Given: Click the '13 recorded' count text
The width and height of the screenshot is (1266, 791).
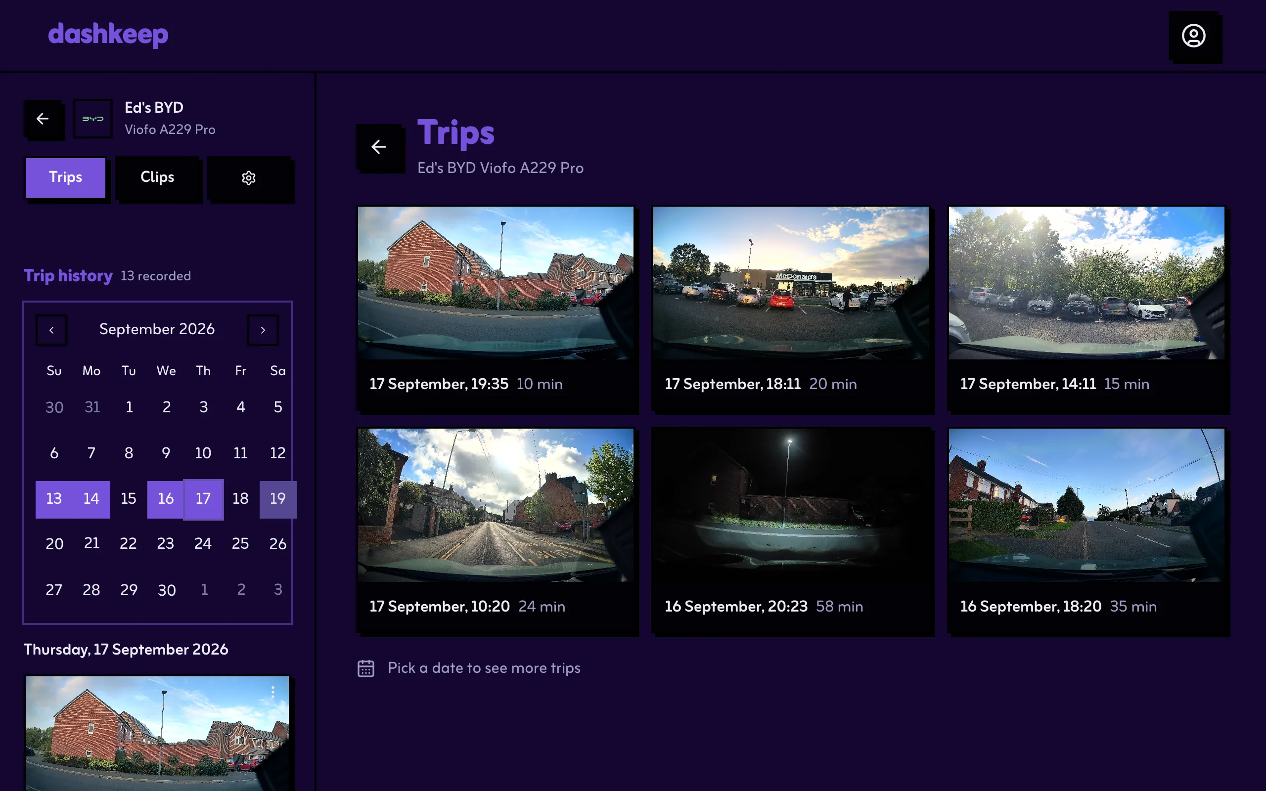Looking at the screenshot, I should click(156, 276).
